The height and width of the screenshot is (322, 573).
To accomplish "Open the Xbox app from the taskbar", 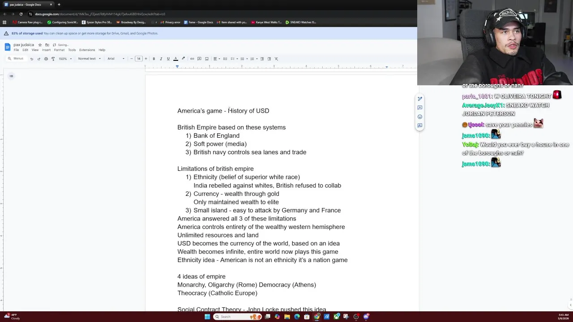I will click(336, 317).
